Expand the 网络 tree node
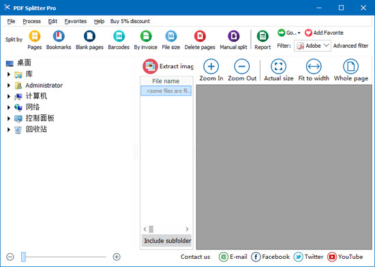 click(x=9, y=107)
